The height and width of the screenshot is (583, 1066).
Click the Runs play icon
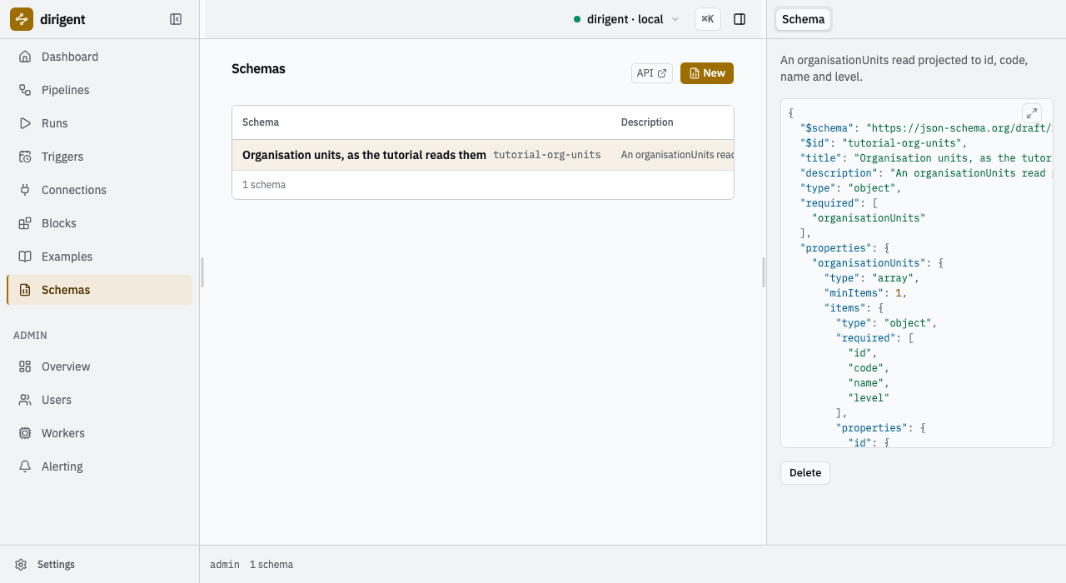pos(25,123)
